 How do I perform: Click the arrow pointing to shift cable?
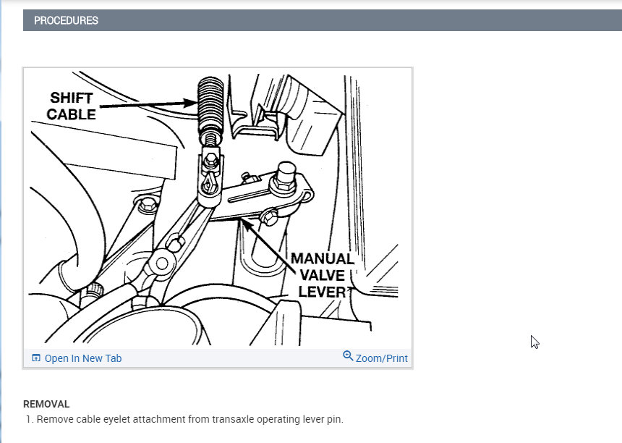pyautogui.click(x=148, y=104)
